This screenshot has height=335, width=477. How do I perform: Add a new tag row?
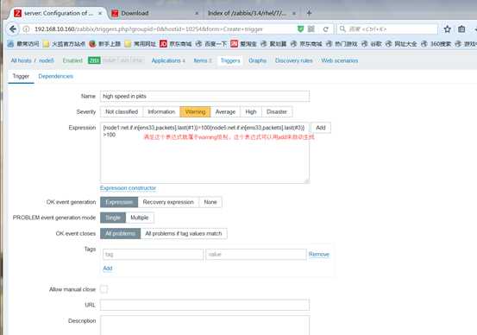point(108,268)
